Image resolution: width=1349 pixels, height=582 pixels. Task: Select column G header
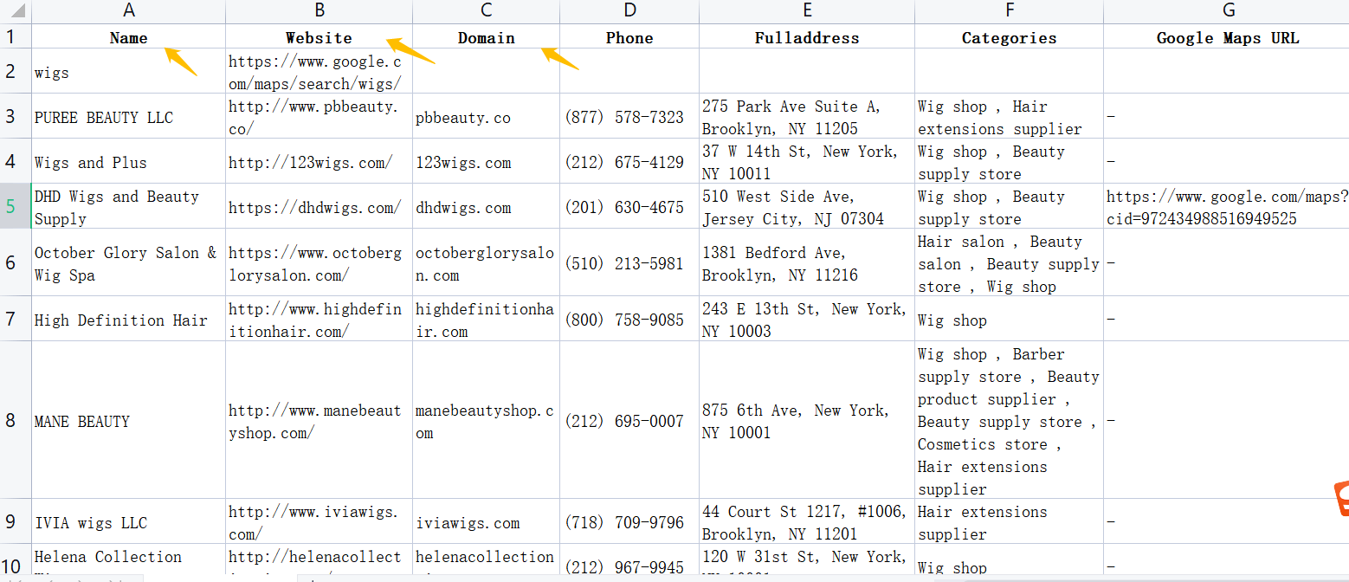1227,10
